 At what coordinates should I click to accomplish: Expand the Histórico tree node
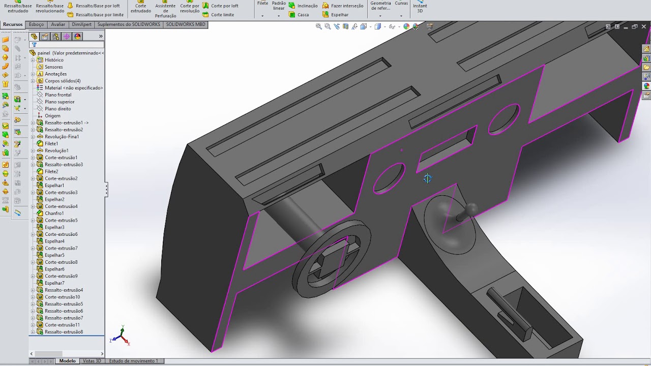33,60
